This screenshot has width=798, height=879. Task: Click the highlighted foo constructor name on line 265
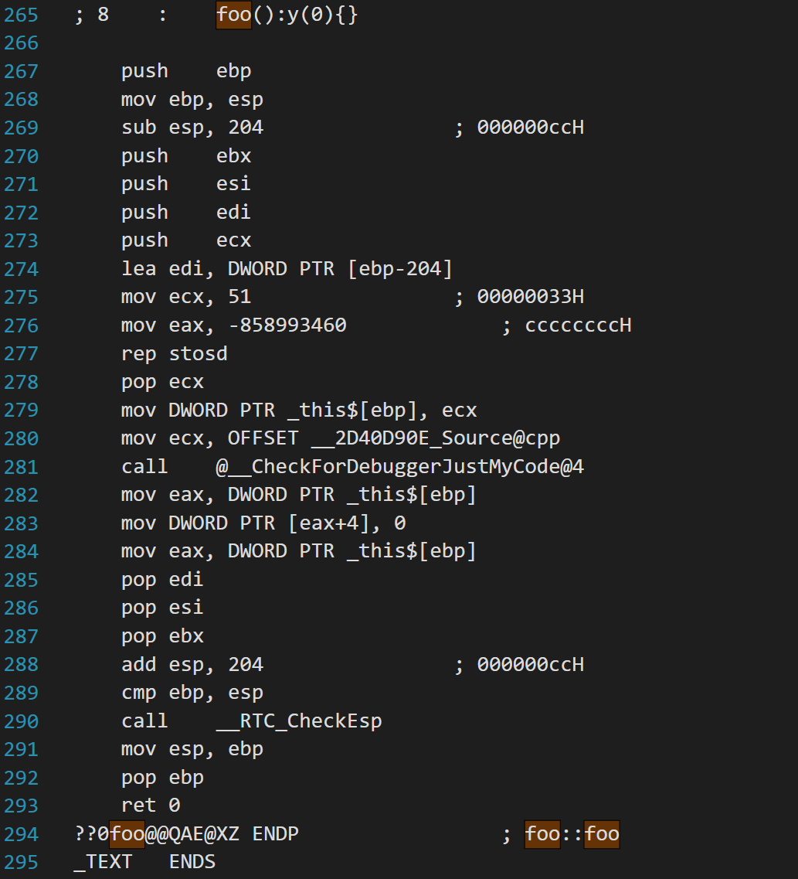(234, 15)
